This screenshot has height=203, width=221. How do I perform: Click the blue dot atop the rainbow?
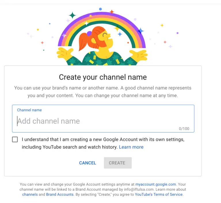pyautogui.click(x=100, y=9)
